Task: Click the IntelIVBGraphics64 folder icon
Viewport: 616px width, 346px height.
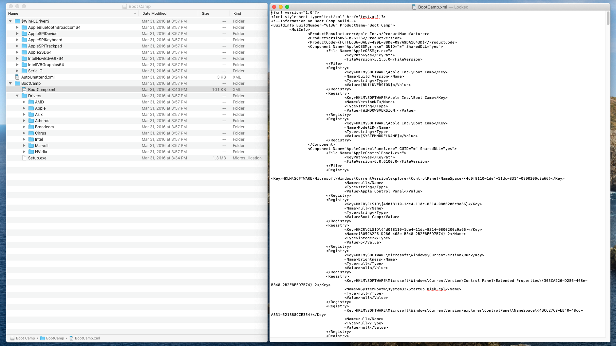Action: pos(24,65)
